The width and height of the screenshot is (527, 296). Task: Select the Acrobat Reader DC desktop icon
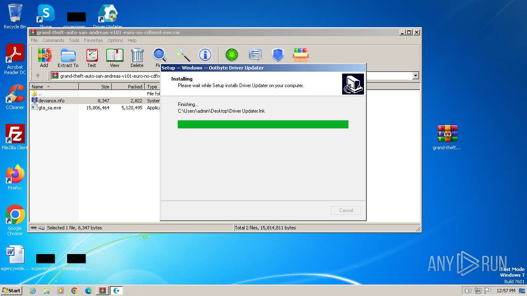(15, 60)
